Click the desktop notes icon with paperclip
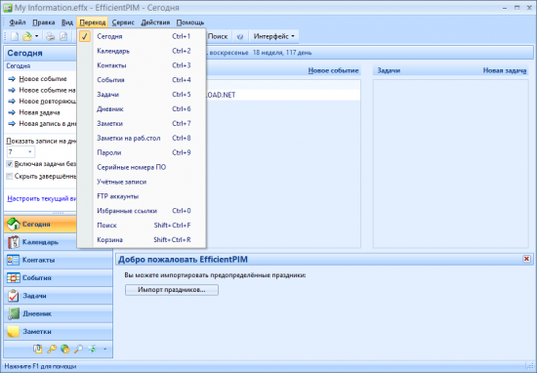 (x=38, y=349)
